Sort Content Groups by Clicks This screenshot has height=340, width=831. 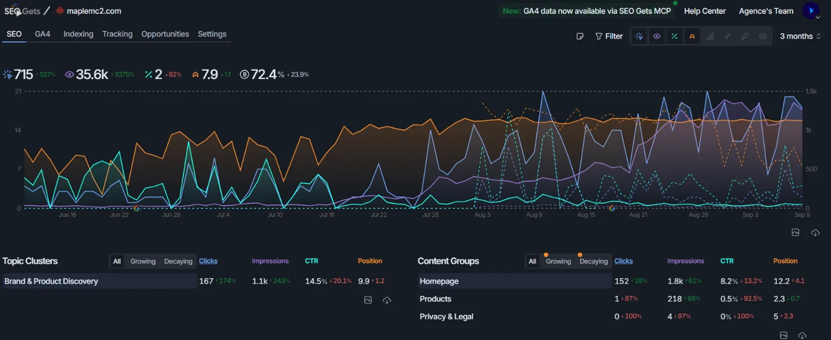624,261
